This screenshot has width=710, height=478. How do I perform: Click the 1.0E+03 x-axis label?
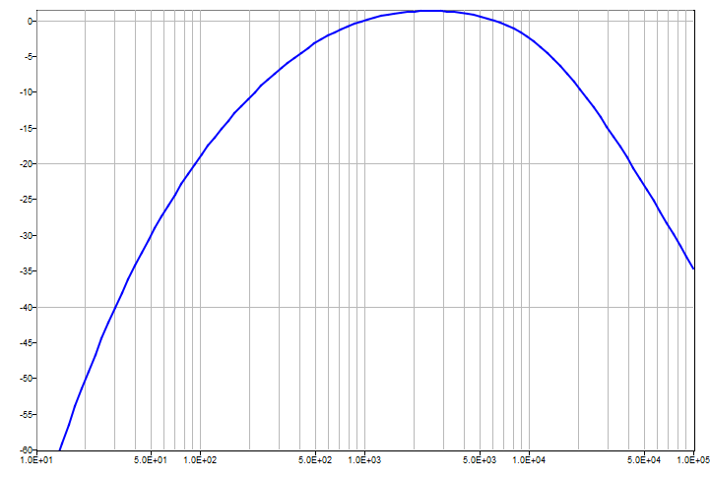point(364,459)
